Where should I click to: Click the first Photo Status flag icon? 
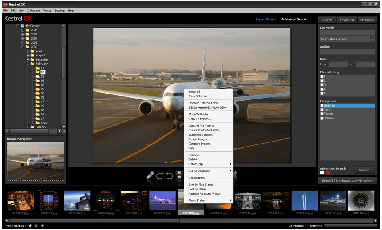(30, 226)
